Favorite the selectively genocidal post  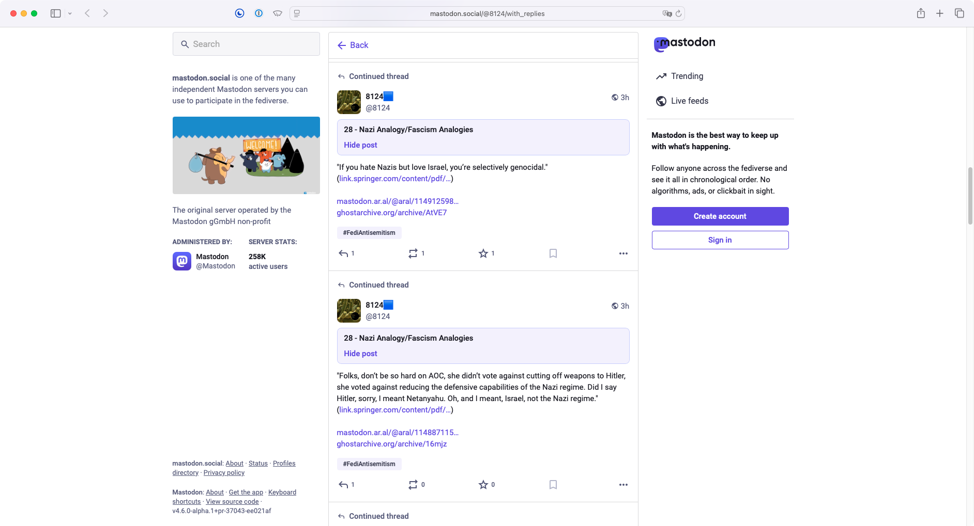pos(483,253)
